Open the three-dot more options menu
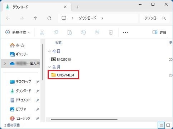This screenshot has width=173, height=129. click(125, 33)
